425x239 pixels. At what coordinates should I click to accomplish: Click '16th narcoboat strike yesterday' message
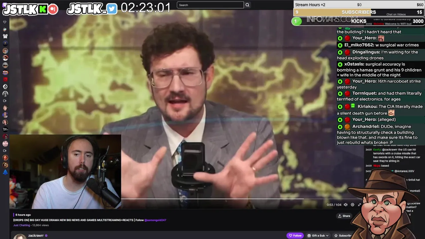tap(379, 84)
